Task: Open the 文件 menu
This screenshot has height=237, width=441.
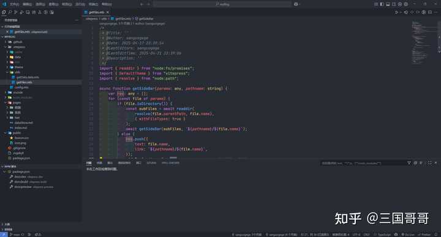Action: [14, 4]
